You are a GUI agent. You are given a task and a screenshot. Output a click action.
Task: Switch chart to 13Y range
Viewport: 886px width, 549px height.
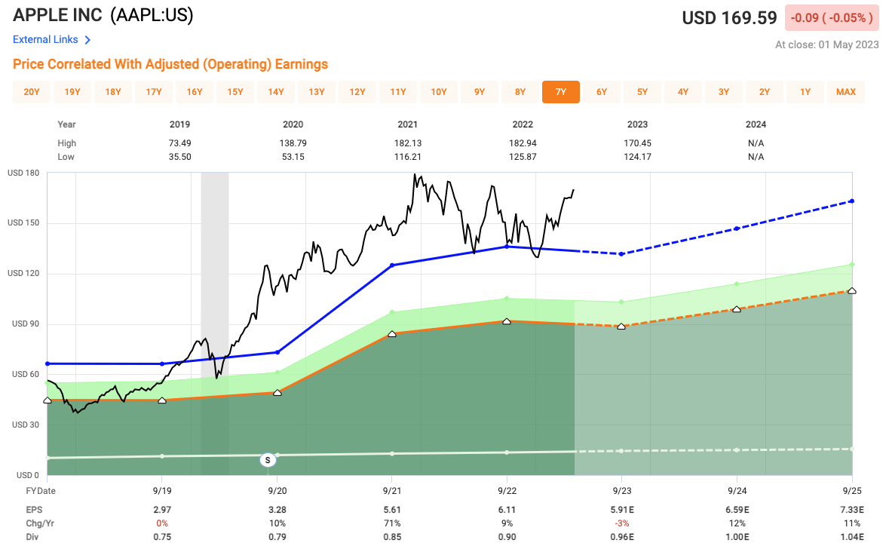[x=317, y=91]
